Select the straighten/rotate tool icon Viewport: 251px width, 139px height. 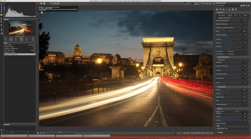tap(58, 4)
